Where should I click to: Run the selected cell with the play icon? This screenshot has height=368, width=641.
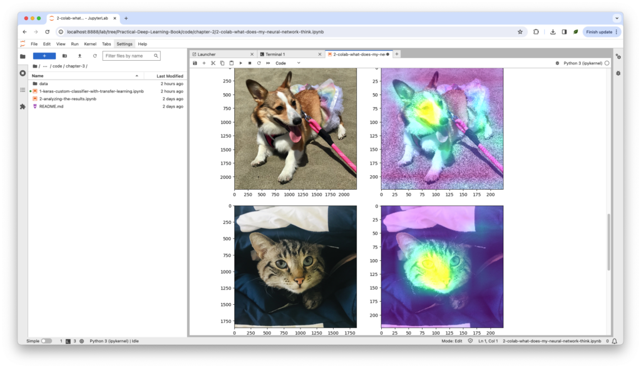(x=240, y=63)
